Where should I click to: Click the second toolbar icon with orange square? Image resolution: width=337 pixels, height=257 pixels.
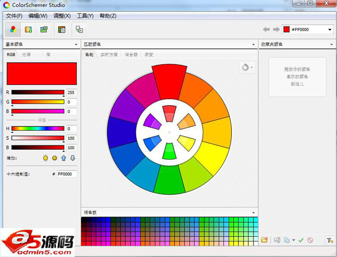[29, 30]
